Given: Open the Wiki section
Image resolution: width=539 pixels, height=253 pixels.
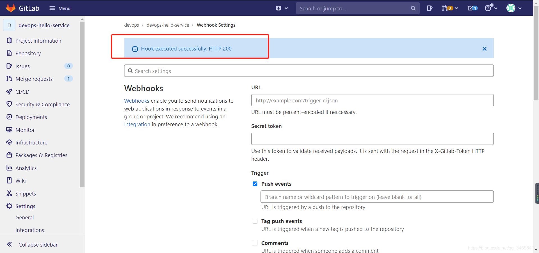Looking at the screenshot, I should pyautogui.click(x=20, y=180).
